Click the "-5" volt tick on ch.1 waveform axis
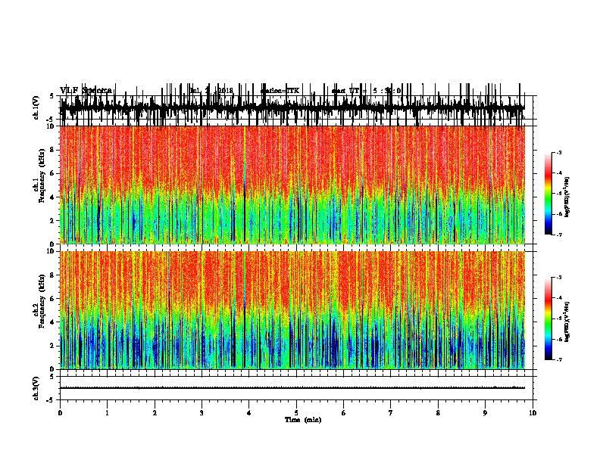 [51, 120]
